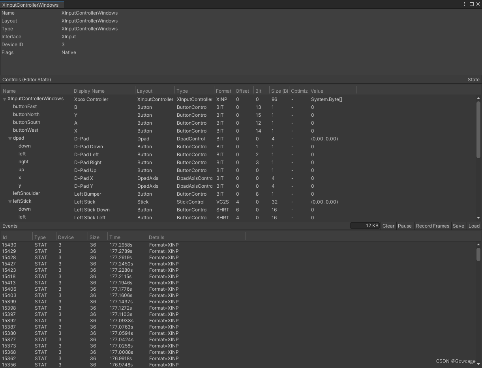Click the 177.2450s time cell
482x368 pixels.
click(x=121, y=264)
